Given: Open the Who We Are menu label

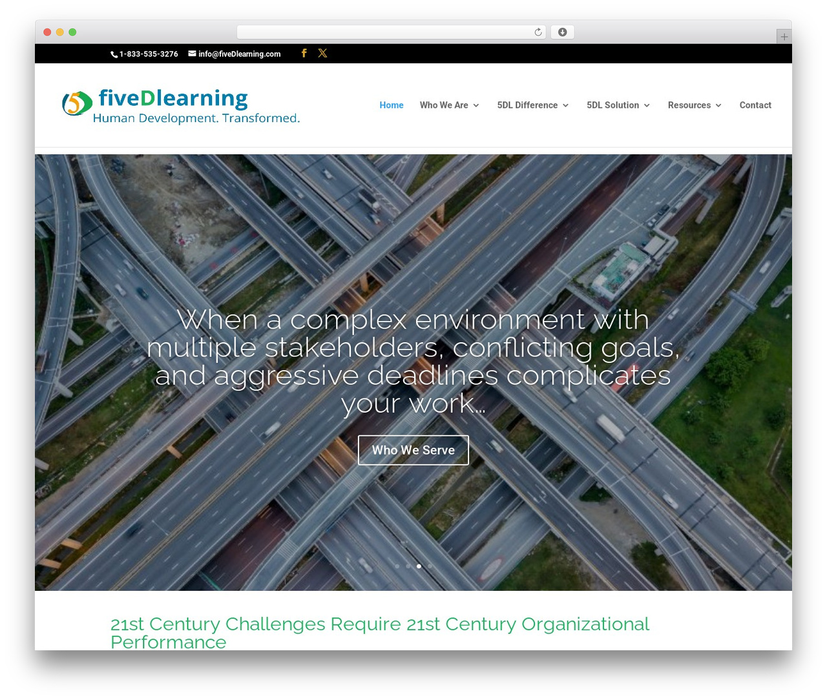Looking at the screenshot, I should point(444,105).
